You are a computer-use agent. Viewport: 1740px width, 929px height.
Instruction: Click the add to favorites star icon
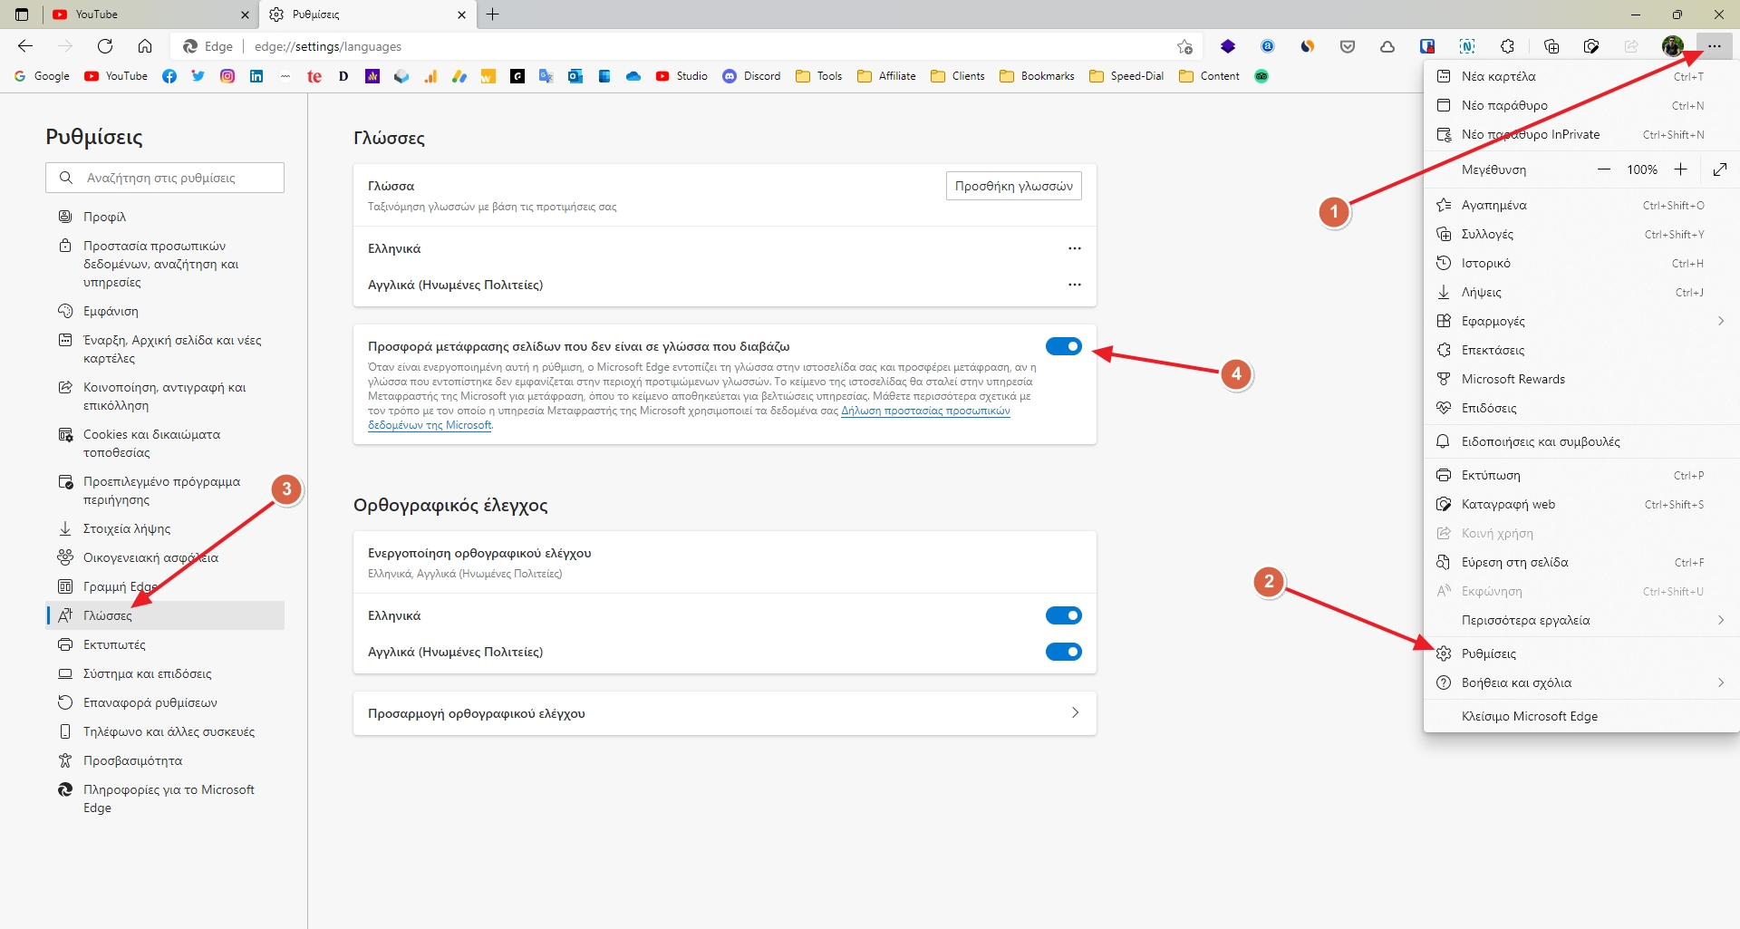click(x=1184, y=46)
